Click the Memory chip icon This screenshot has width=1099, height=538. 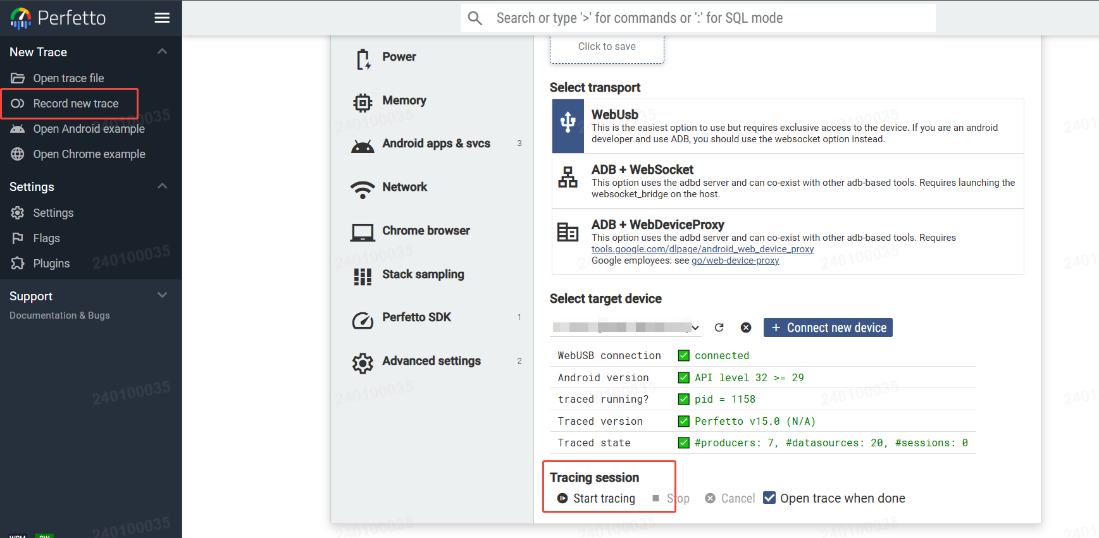363,102
